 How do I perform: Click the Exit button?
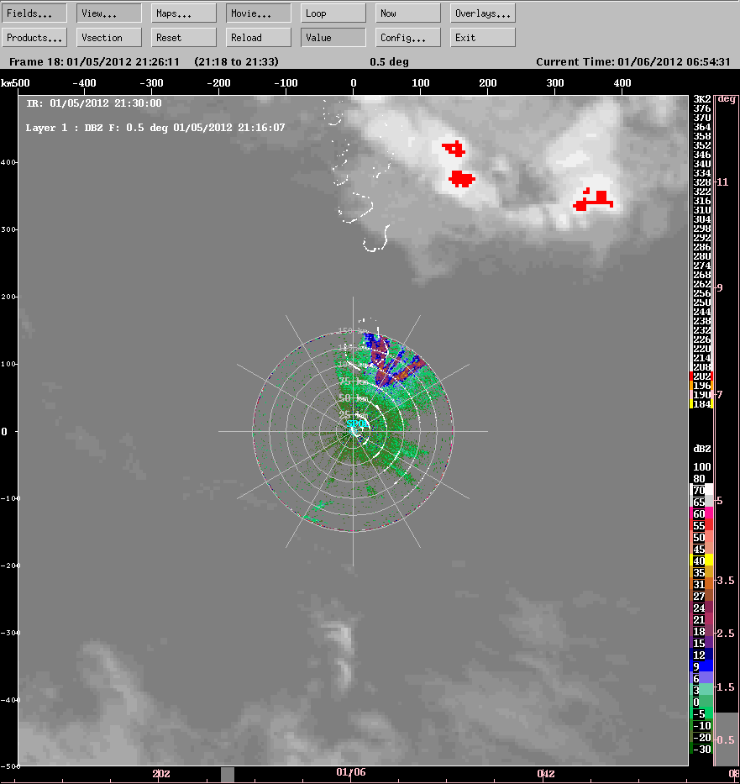click(x=483, y=38)
